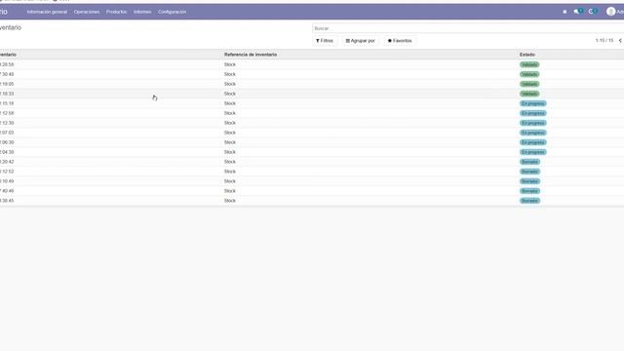Screen dimensions: 624x351
Task: Click the Validado badge in the 19:05 row
Action: tap(529, 84)
